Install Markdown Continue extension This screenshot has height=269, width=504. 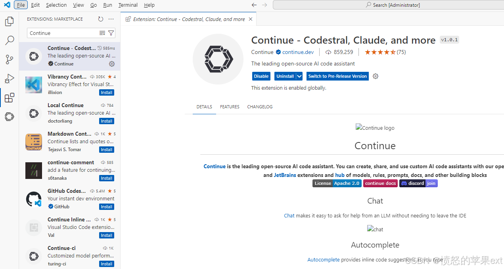(107, 150)
